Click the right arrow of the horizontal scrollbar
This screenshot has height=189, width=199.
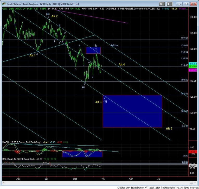point(195,183)
